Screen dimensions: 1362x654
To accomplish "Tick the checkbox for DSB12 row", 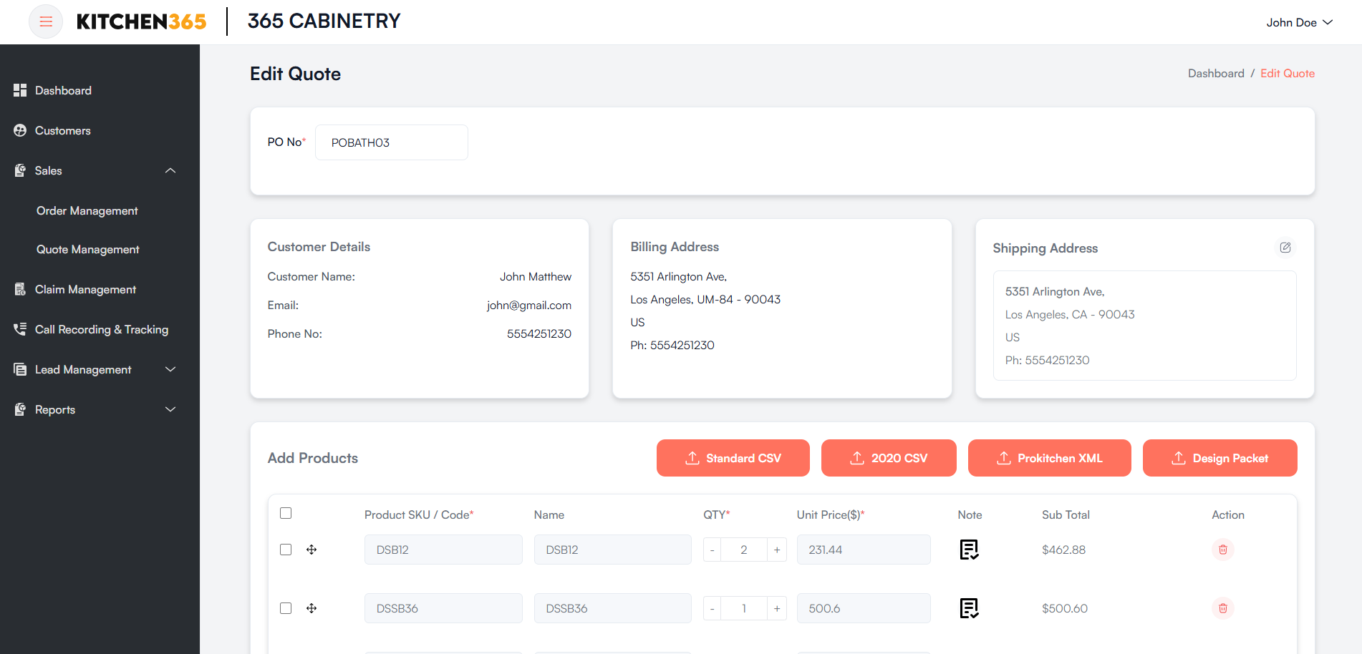I will [x=286, y=550].
